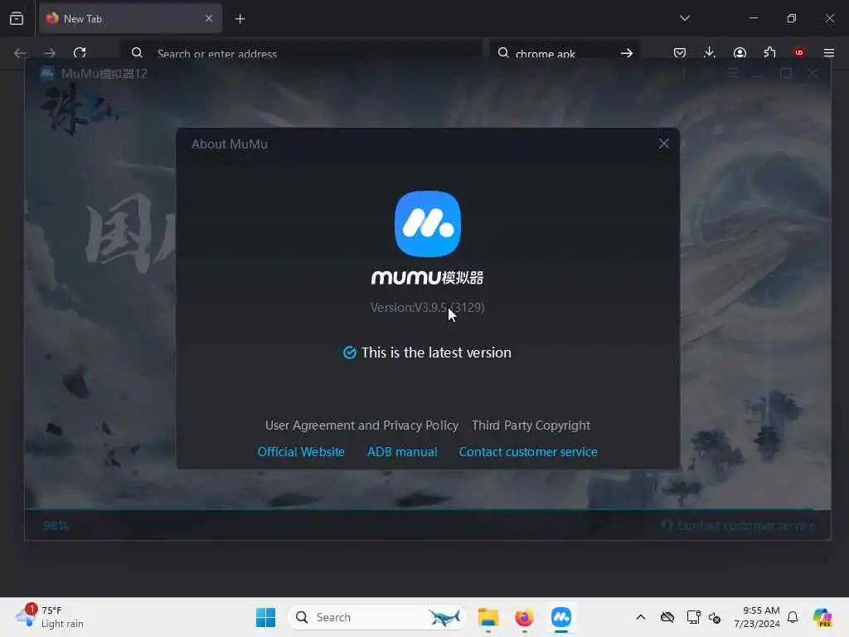Open the clock showing 9:55 AM

pos(757,617)
